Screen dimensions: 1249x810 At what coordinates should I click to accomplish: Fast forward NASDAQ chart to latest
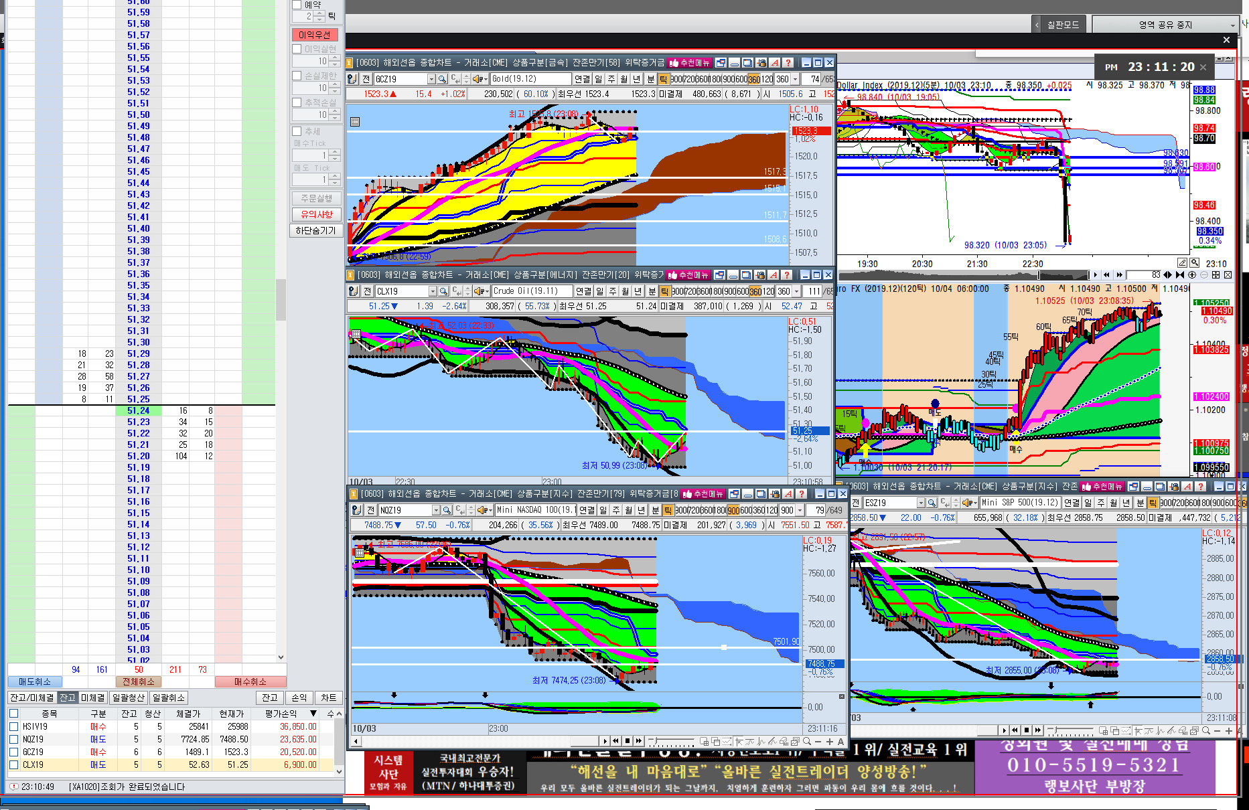639,741
